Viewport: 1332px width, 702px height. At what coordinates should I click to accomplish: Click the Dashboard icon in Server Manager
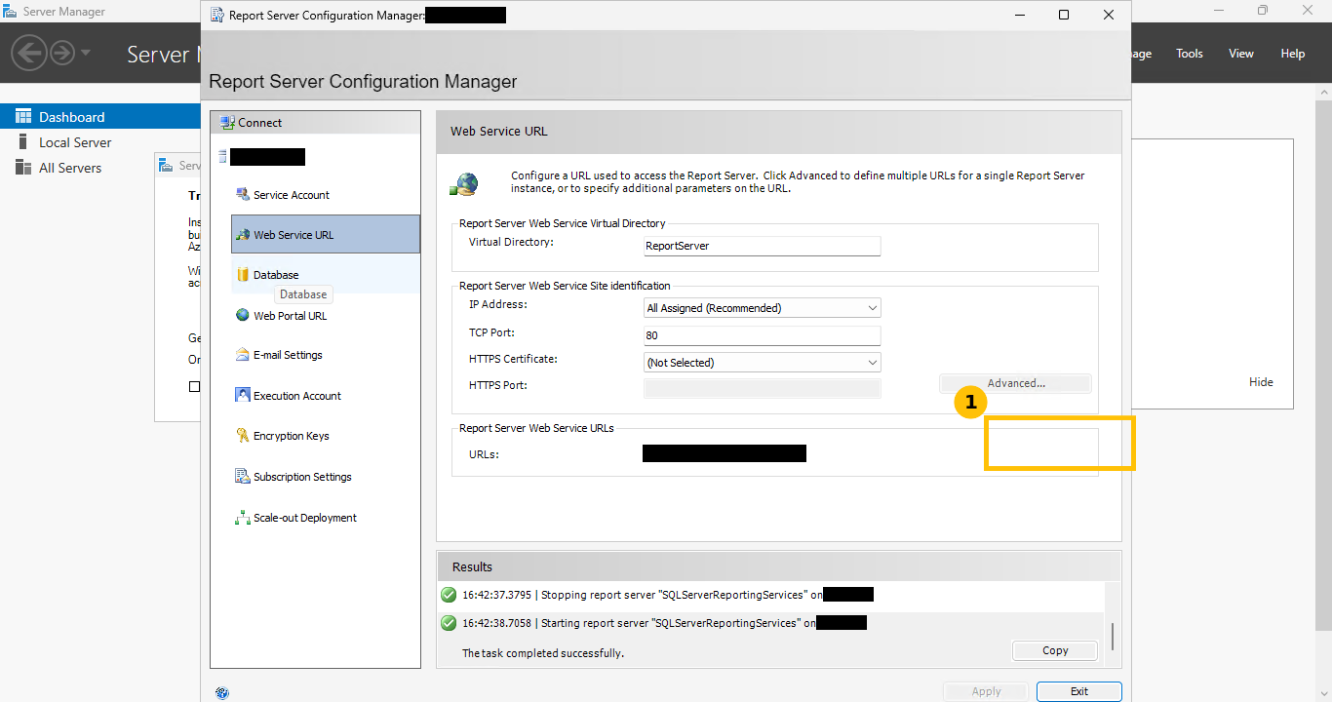point(23,117)
